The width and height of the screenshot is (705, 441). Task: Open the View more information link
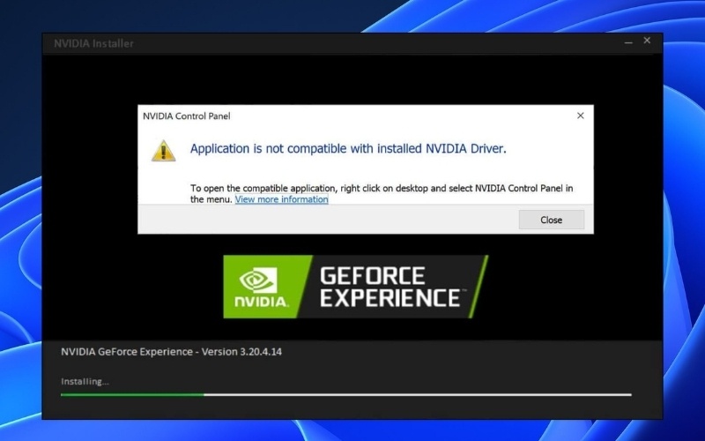click(x=281, y=199)
